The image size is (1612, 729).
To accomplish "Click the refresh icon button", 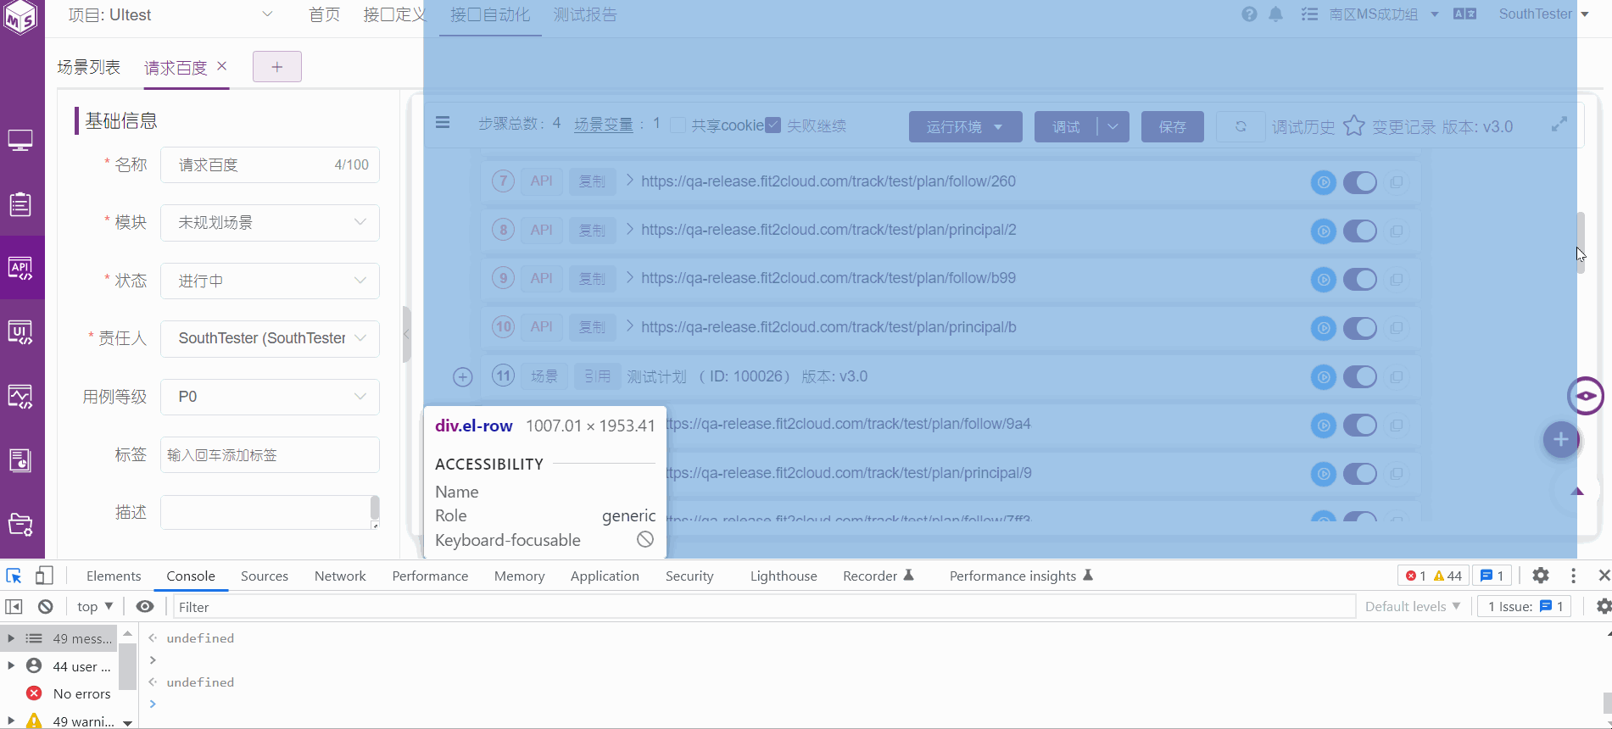I will [x=1241, y=126].
